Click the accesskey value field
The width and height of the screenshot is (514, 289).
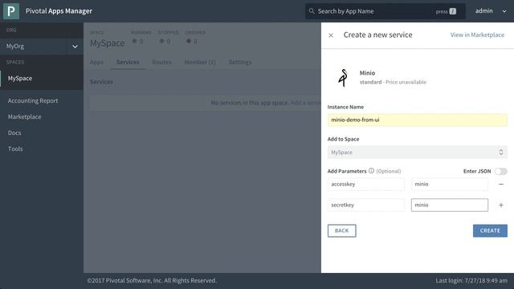coord(450,184)
